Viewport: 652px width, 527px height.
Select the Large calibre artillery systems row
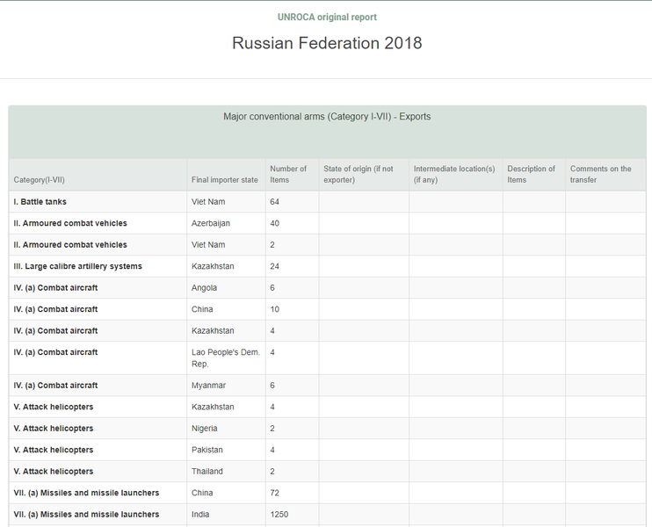pyautogui.click(x=327, y=266)
